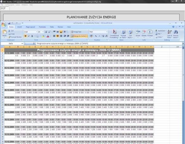The image size is (185, 144).
Task: Expand the Arial font name dropdown
Action: pyautogui.click(x=37, y=32)
